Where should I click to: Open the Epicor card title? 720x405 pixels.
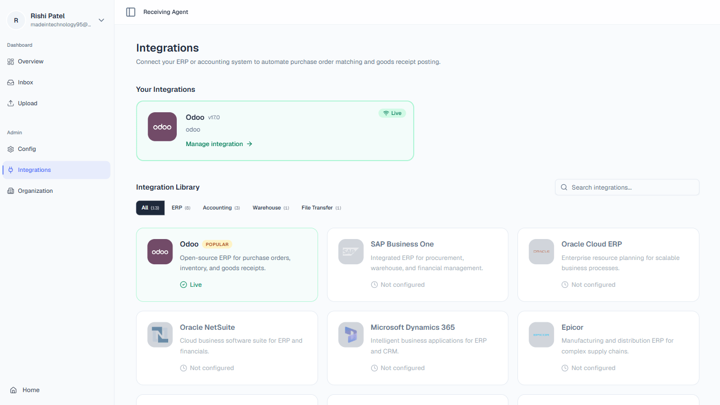point(572,328)
